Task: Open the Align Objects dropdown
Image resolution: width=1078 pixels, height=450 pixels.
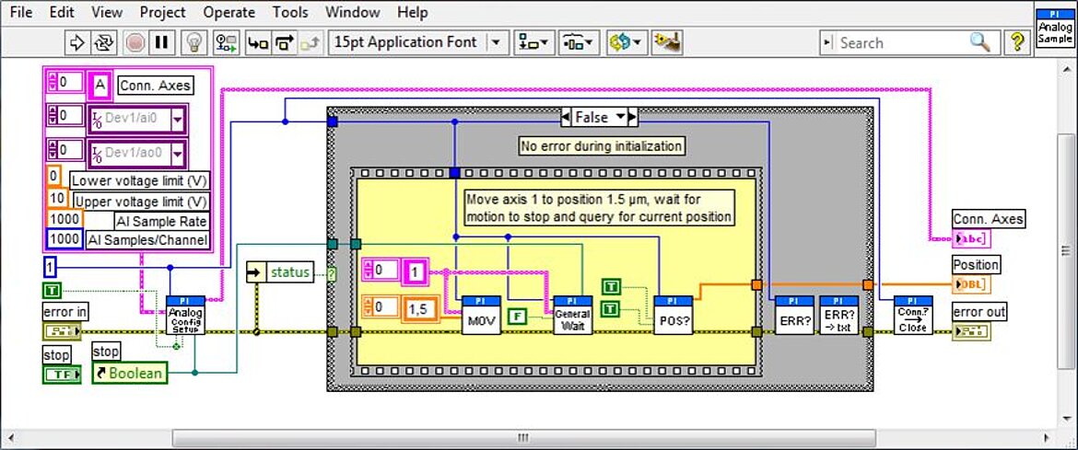Action: (x=533, y=42)
